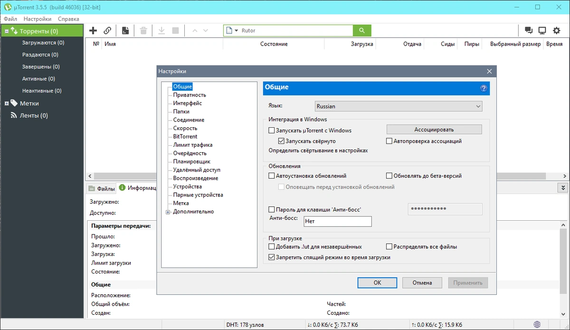Click the Create New Torrent file icon

(125, 30)
